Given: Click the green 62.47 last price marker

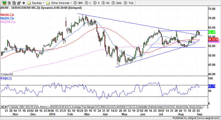Looking at the screenshot, I should [x=212, y=32].
